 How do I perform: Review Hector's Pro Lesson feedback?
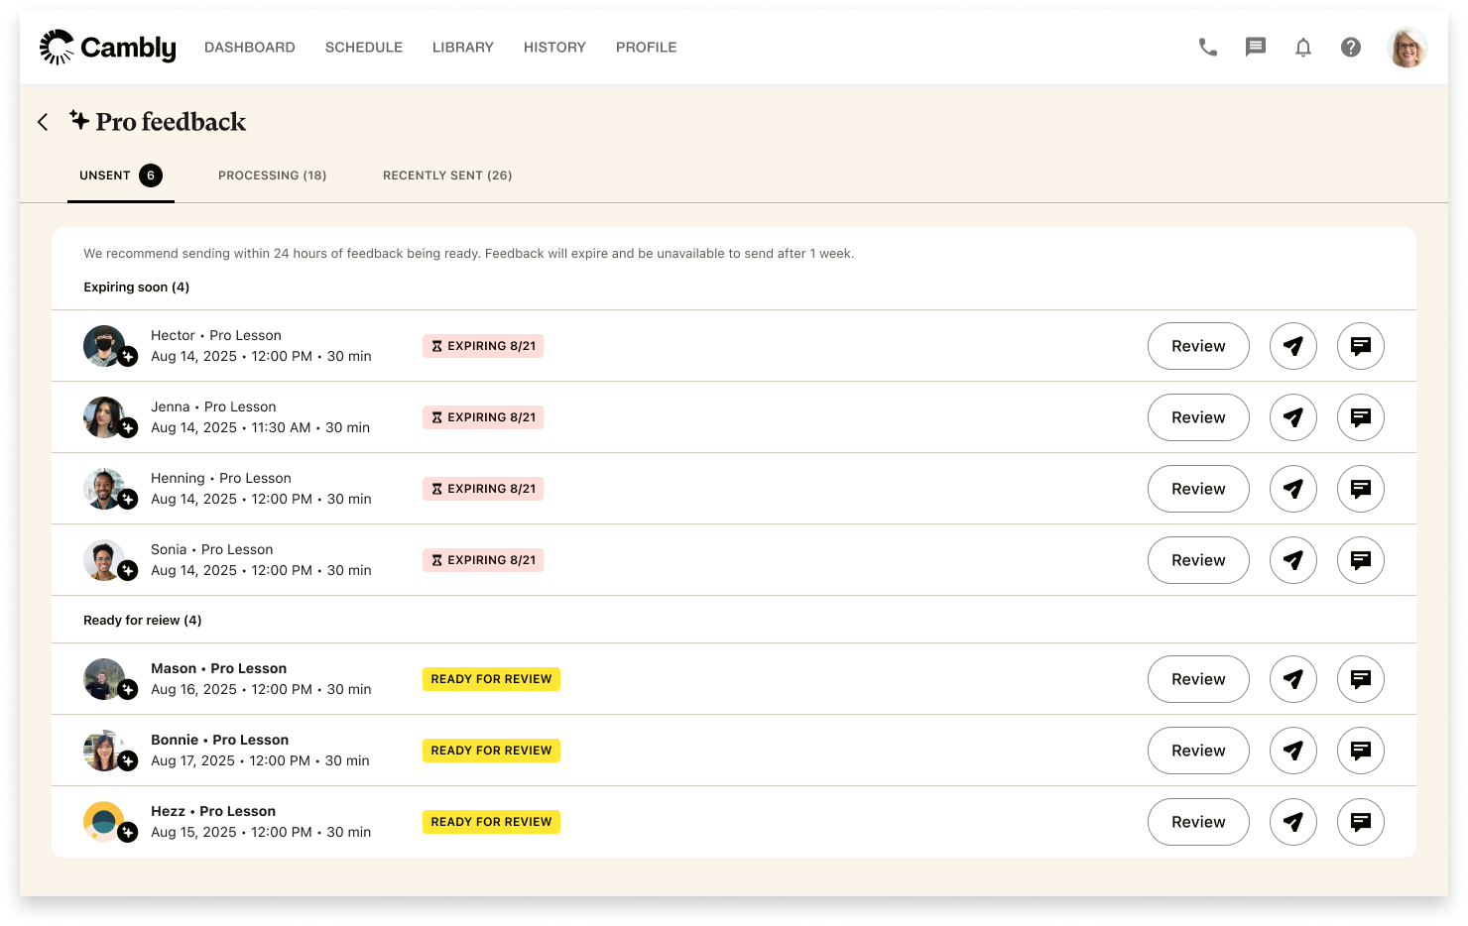coord(1198,346)
